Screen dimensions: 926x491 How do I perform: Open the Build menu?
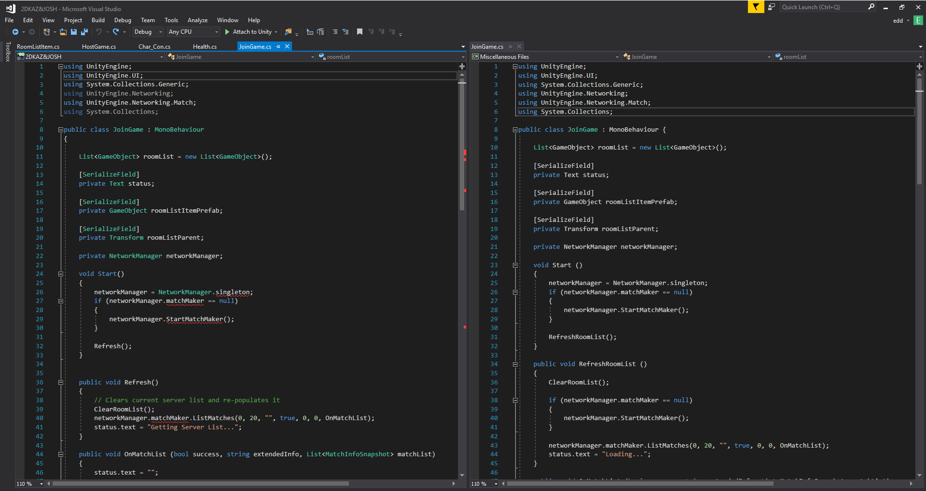click(x=98, y=20)
